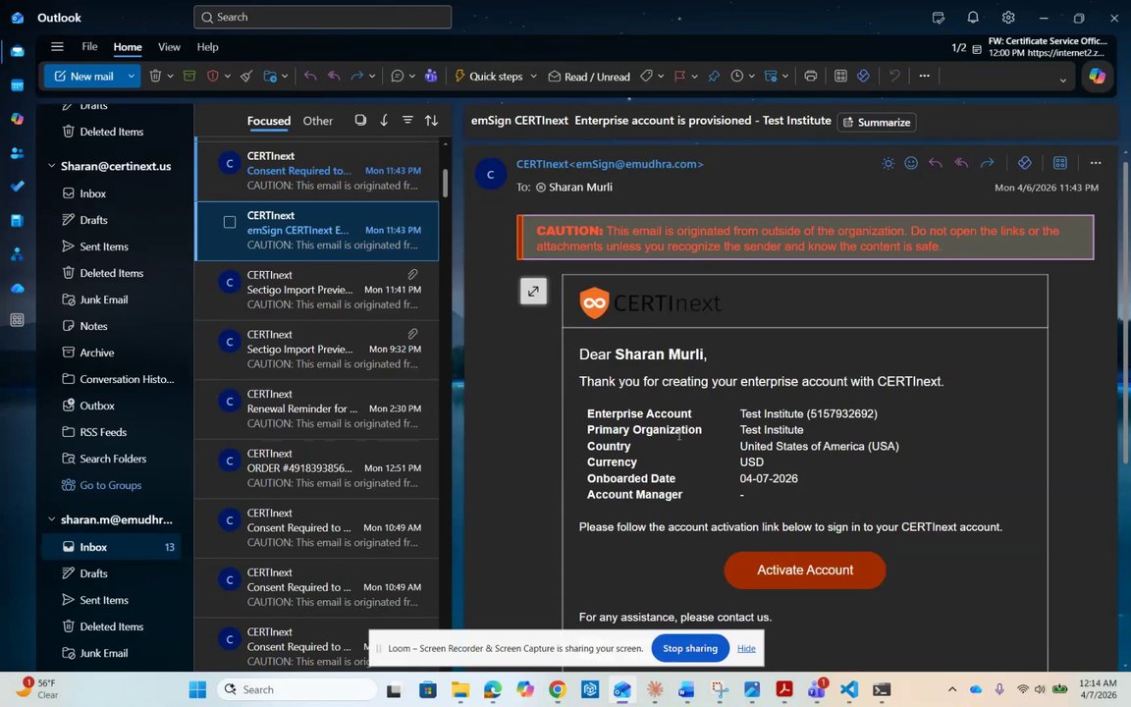Collapse the sharan.m@emudhr... account folders
The image size is (1131, 707).
pyautogui.click(x=51, y=519)
